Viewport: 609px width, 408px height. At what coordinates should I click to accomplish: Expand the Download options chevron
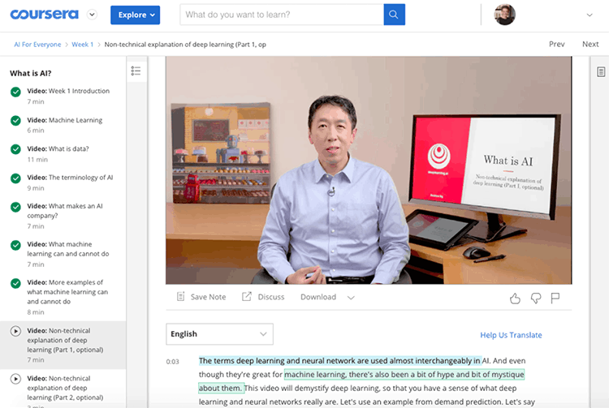tap(351, 298)
